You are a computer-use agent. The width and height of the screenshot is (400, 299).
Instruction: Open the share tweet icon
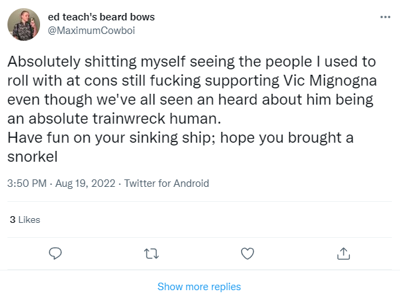[344, 253]
